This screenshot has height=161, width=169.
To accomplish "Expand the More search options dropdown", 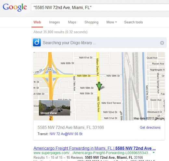I will click(111, 22).
